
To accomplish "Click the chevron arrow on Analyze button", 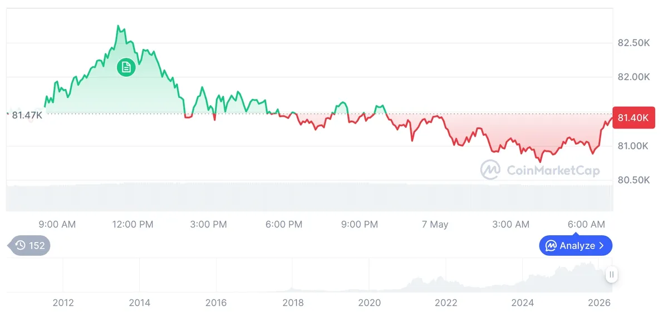I will point(601,245).
